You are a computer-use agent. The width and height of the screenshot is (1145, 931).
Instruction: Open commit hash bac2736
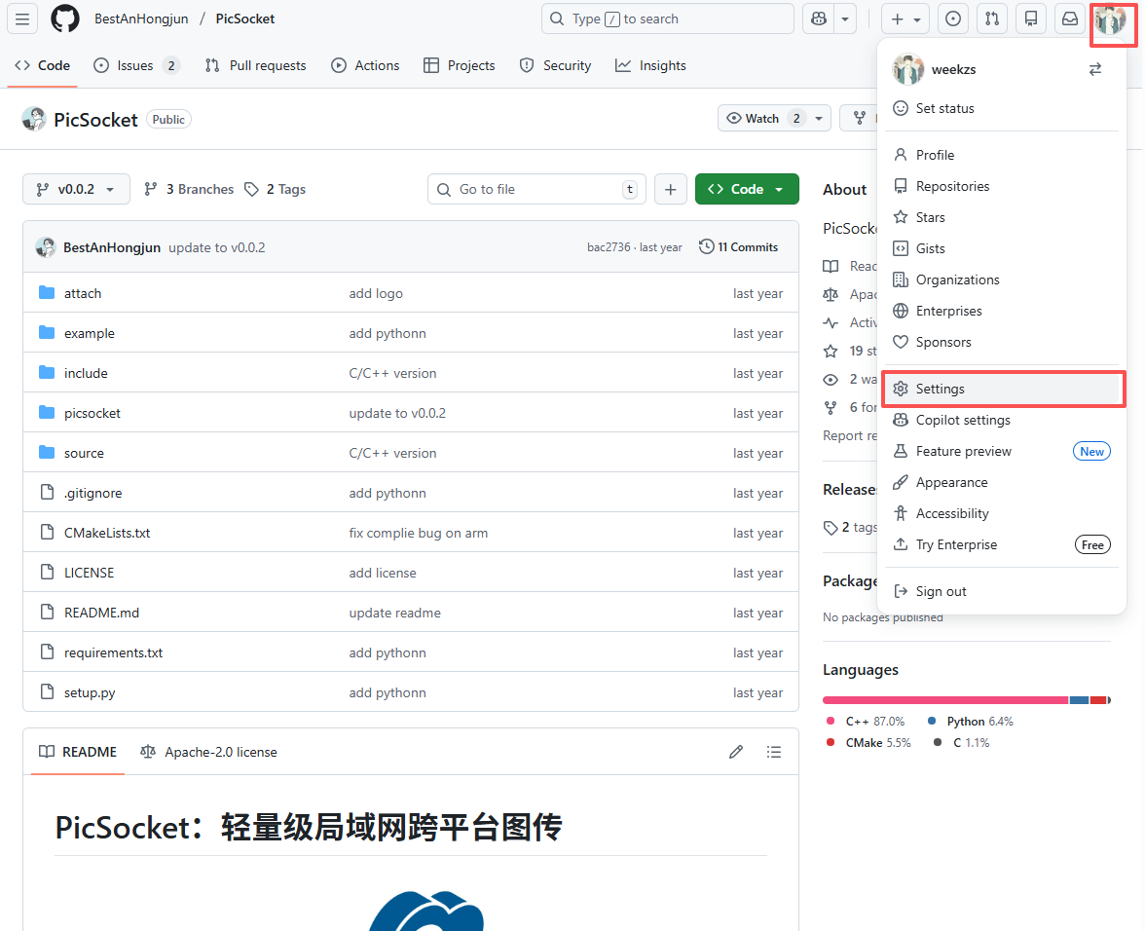point(609,247)
